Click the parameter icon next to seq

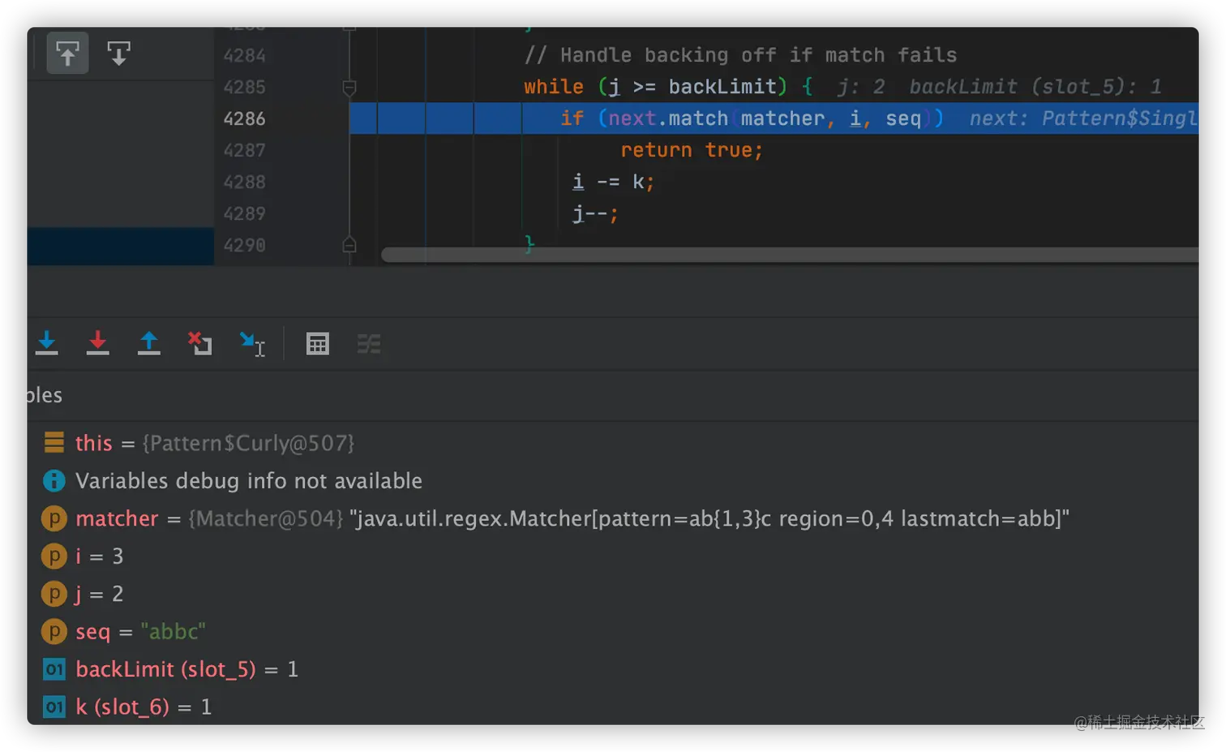point(54,631)
